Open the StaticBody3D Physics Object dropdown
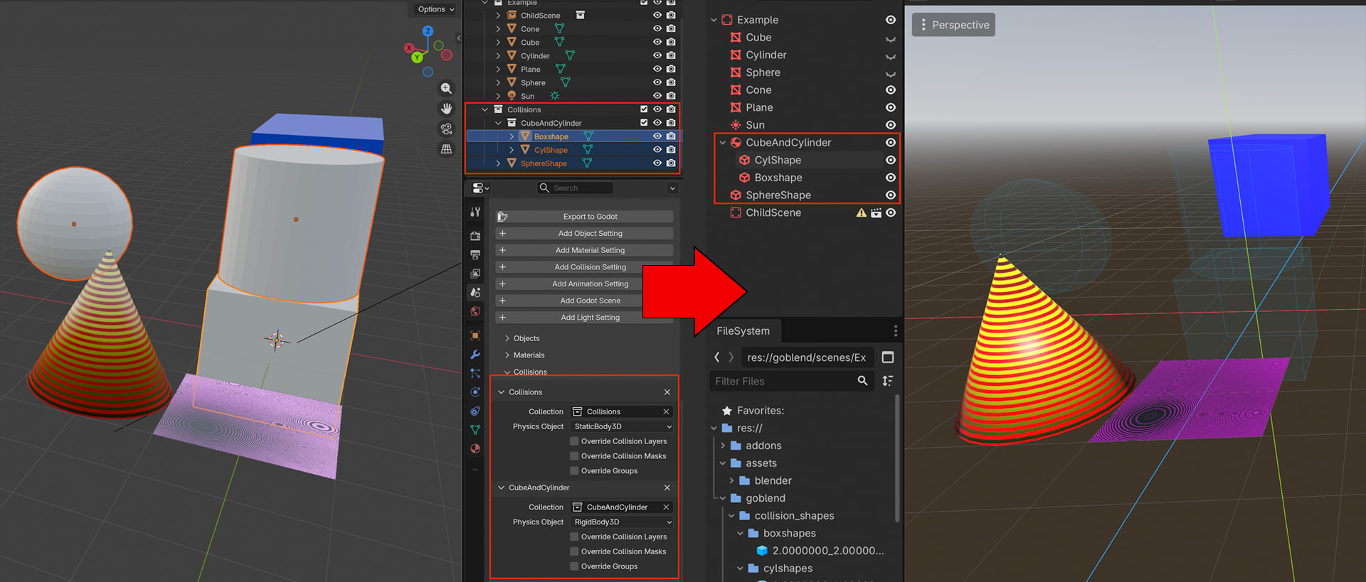Image resolution: width=1366 pixels, height=582 pixels. pyautogui.click(x=621, y=426)
